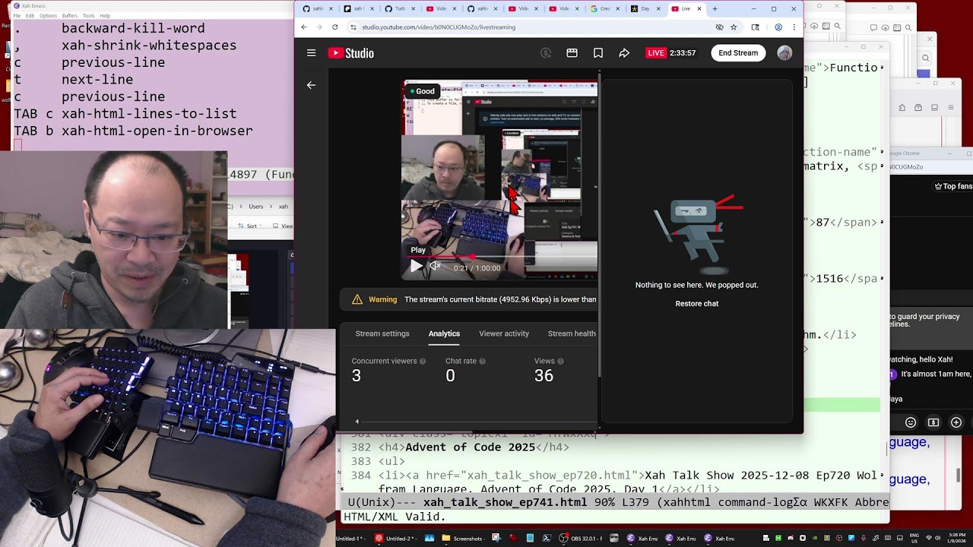973x547 pixels.
Task: Switch to the Stream settings tab
Action: click(x=382, y=334)
